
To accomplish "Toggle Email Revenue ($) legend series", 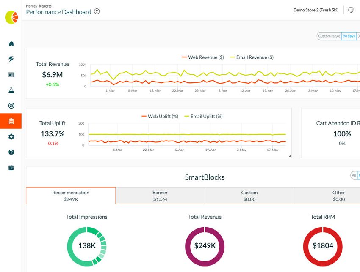I will [x=252, y=57].
